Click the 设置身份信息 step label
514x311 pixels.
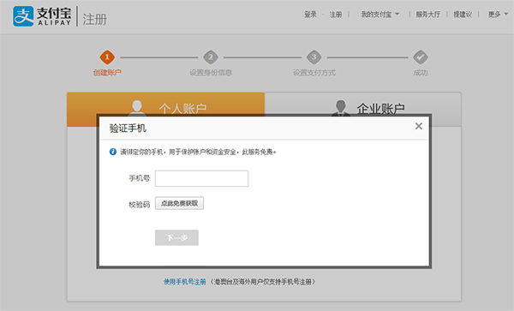point(211,73)
